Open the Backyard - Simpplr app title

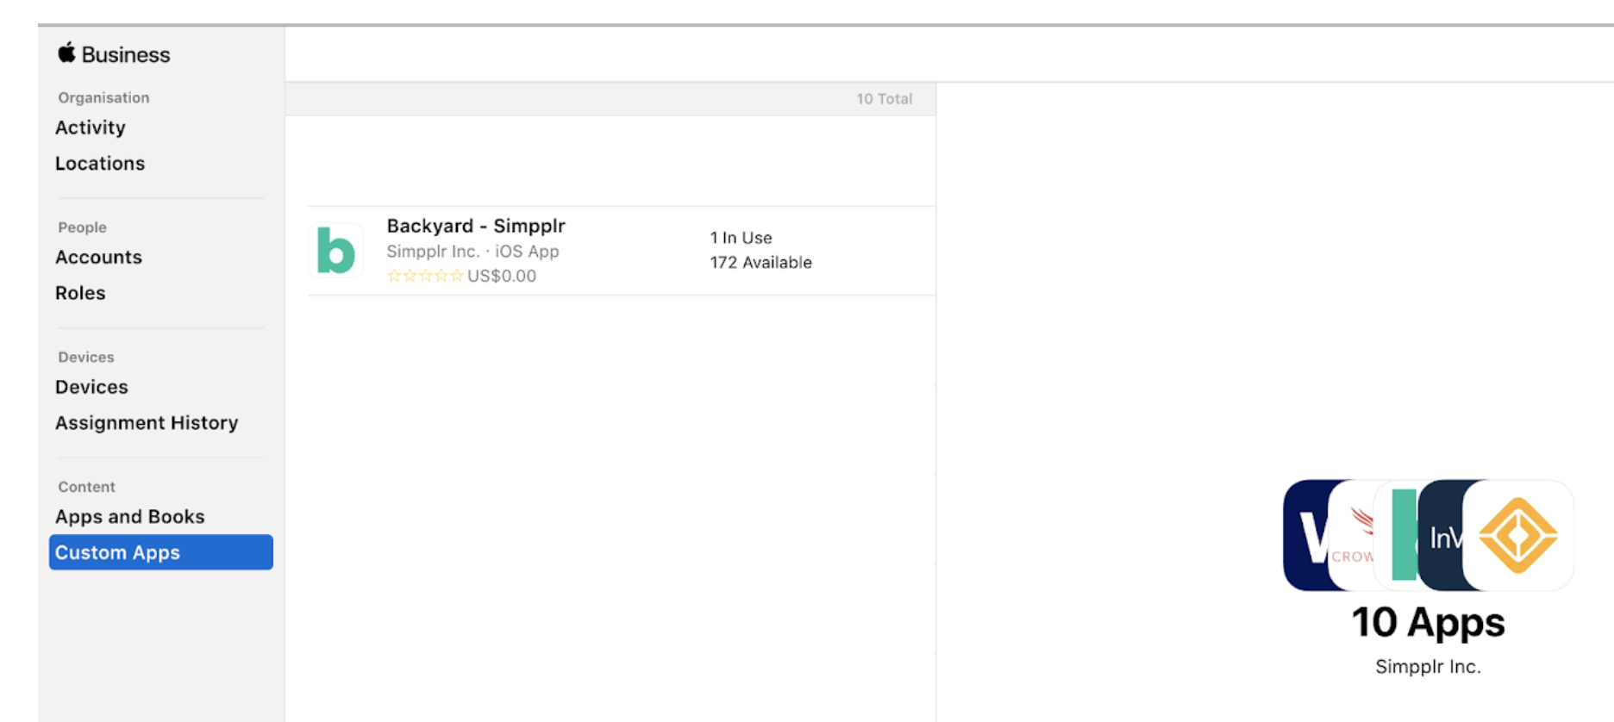tap(476, 226)
